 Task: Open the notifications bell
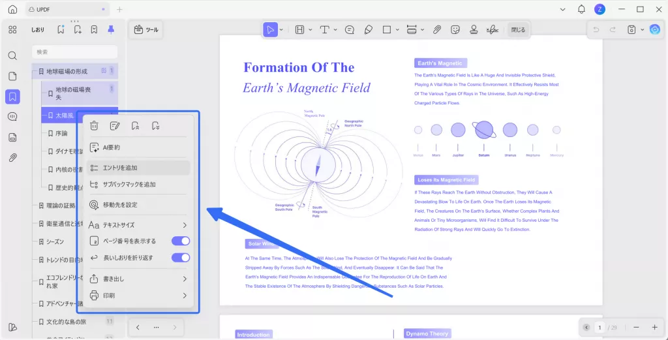pyautogui.click(x=581, y=9)
